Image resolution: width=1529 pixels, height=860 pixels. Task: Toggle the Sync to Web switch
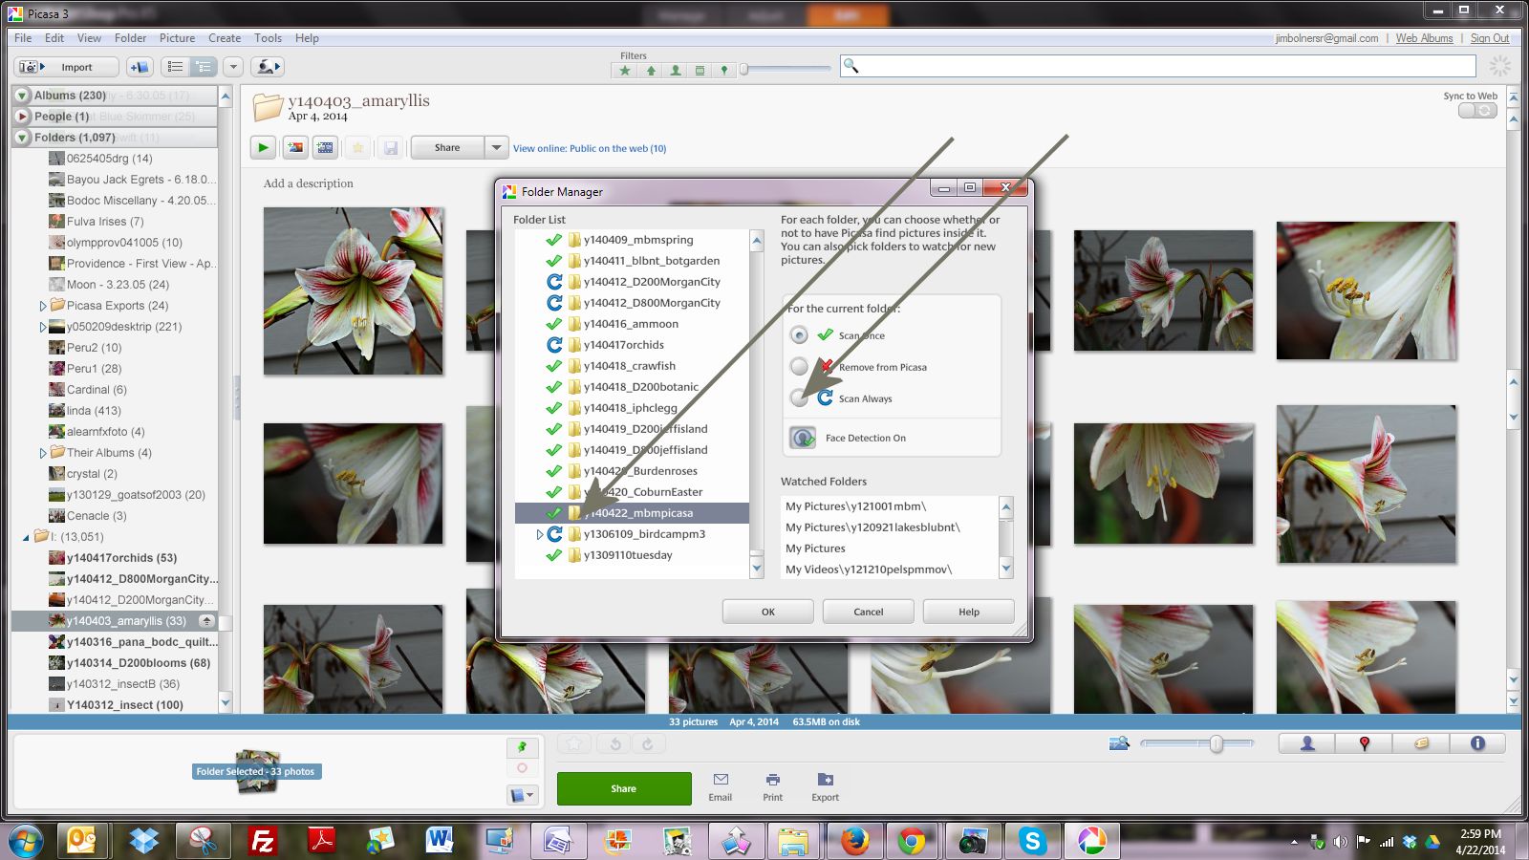[1477, 111]
